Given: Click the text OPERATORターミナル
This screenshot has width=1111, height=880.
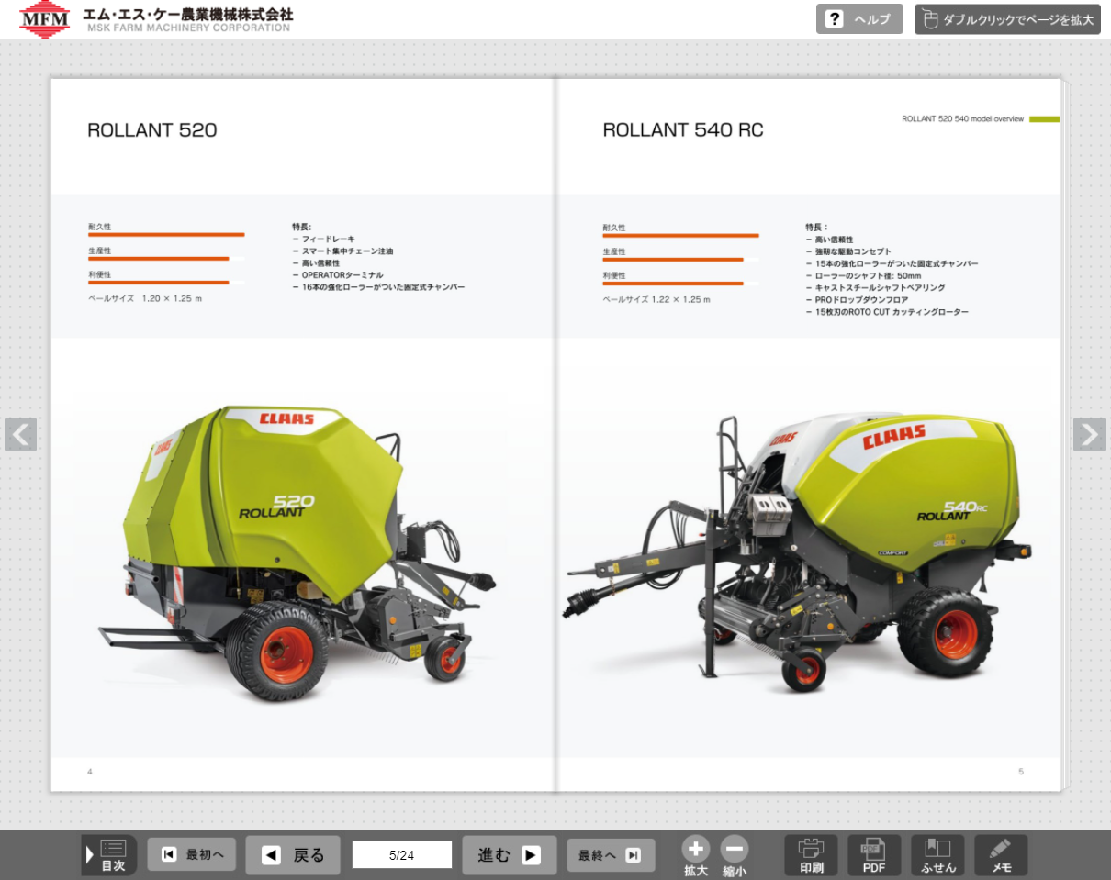Looking at the screenshot, I should point(342,274).
